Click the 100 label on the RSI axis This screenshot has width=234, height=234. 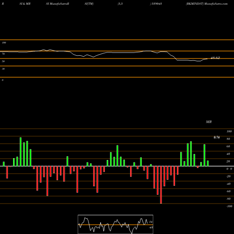click(x=4, y=43)
